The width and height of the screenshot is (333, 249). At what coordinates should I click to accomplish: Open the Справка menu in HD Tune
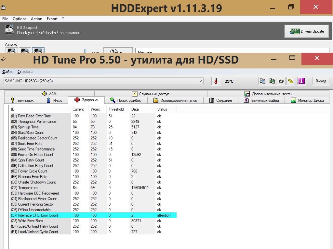coord(25,72)
